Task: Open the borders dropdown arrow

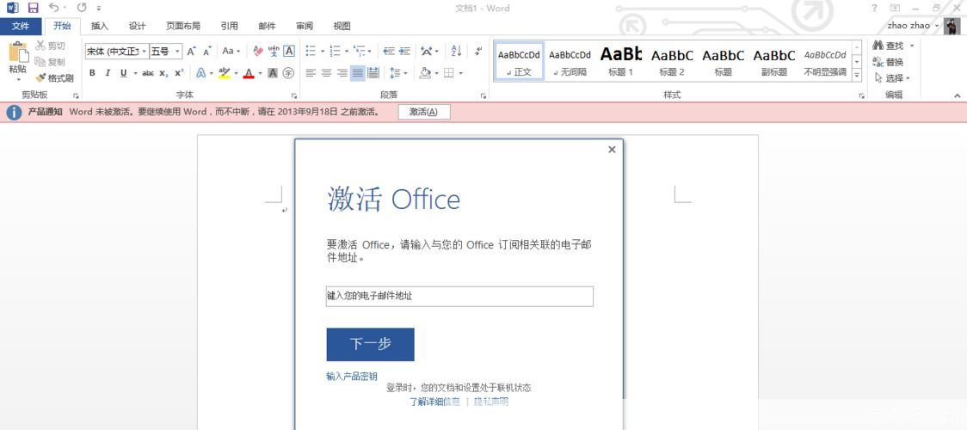Action: pyautogui.click(x=460, y=73)
